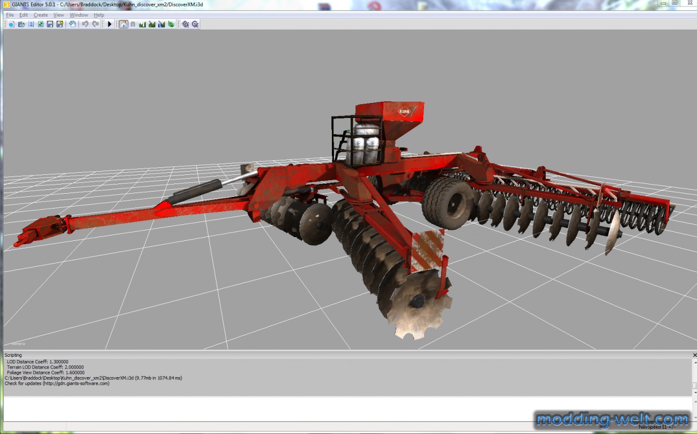
Task: Click the second checkered gear icon
Action: point(195,24)
